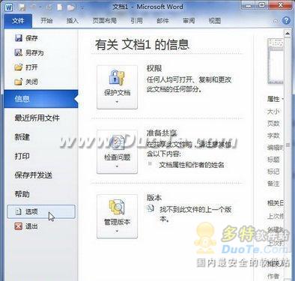Click the 管理版本 (Manage Versions) button
Screen dimensions: 295x281
pos(117,216)
